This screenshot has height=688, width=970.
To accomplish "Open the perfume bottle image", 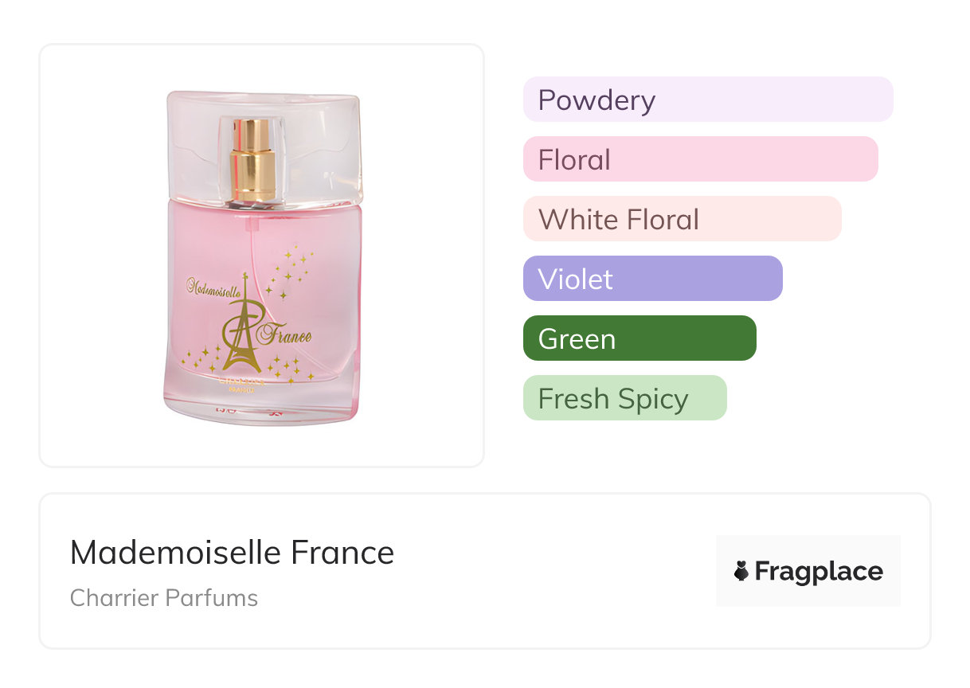I will (x=262, y=255).
